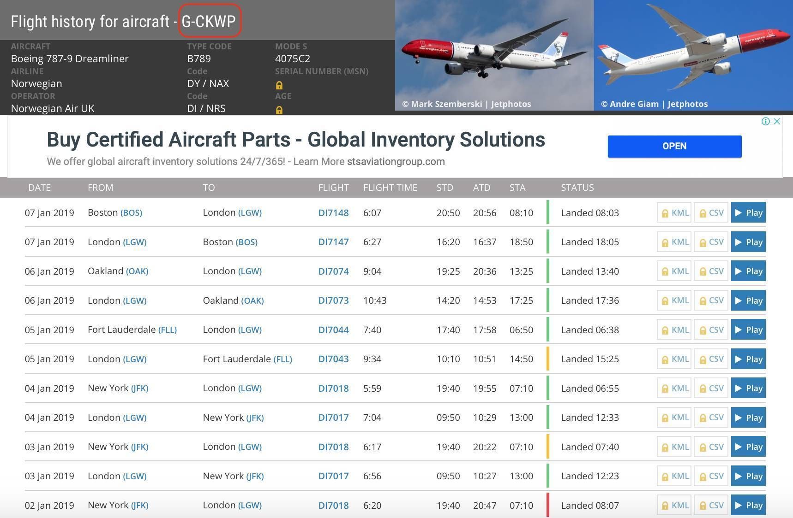Close the aircraft parts advertisement
793x518 pixels.
click(x=777, y=121)
